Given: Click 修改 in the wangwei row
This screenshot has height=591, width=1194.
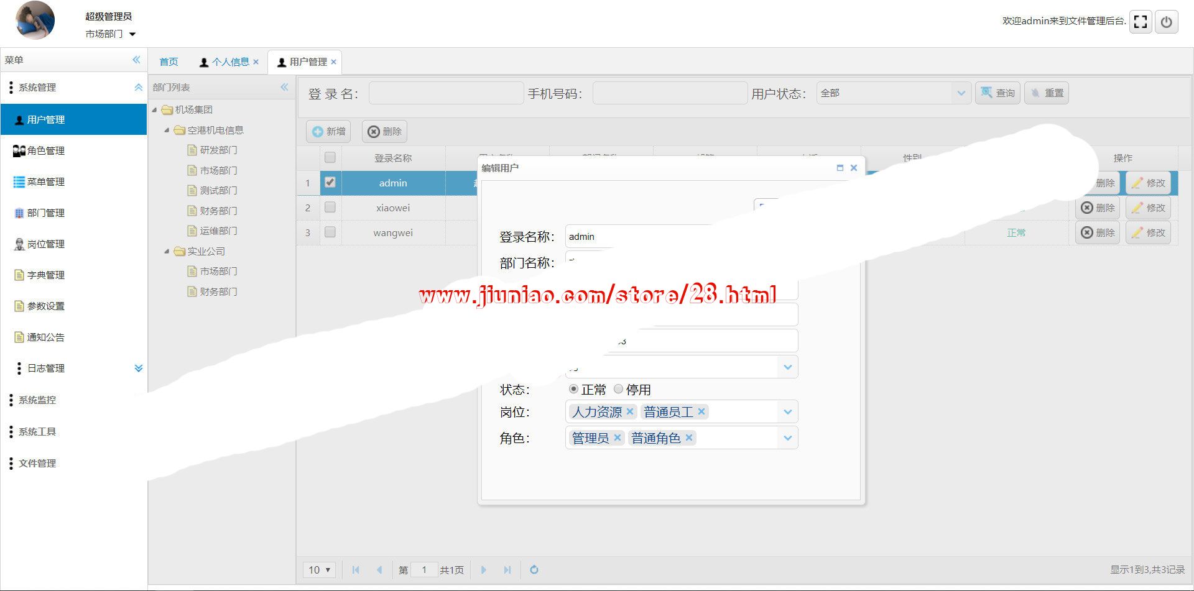Looking at the screenshot, I should [1148, 232].
